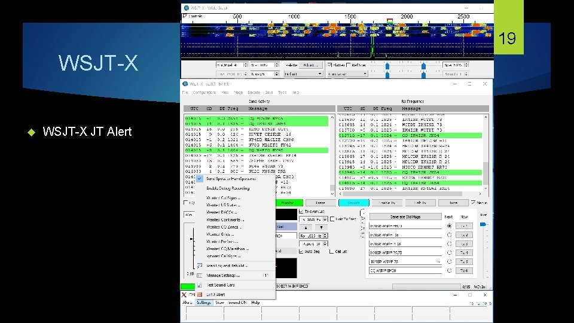Select the Next radio button for Tx 1
574x323 pixels.
pyautogui.click(x=449, y=226)
